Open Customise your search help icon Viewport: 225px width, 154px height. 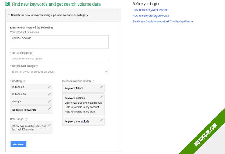(x=94, y=82)
